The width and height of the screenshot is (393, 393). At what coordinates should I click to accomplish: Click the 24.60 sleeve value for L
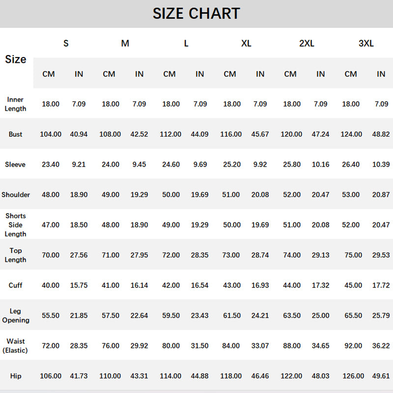171,165
